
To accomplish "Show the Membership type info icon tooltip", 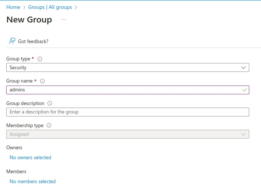I will coord(49,126).
